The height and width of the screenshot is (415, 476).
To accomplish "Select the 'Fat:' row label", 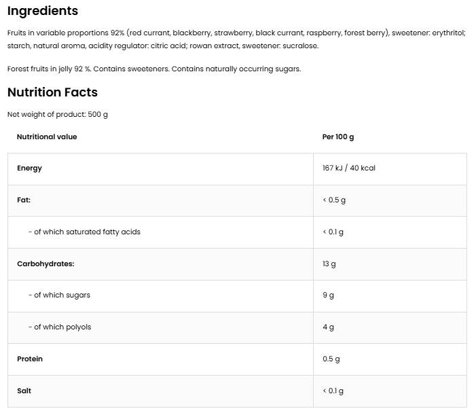I will coord(24,200).
